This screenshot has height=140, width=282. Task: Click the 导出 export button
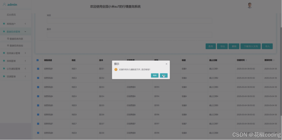click(223, 46)
